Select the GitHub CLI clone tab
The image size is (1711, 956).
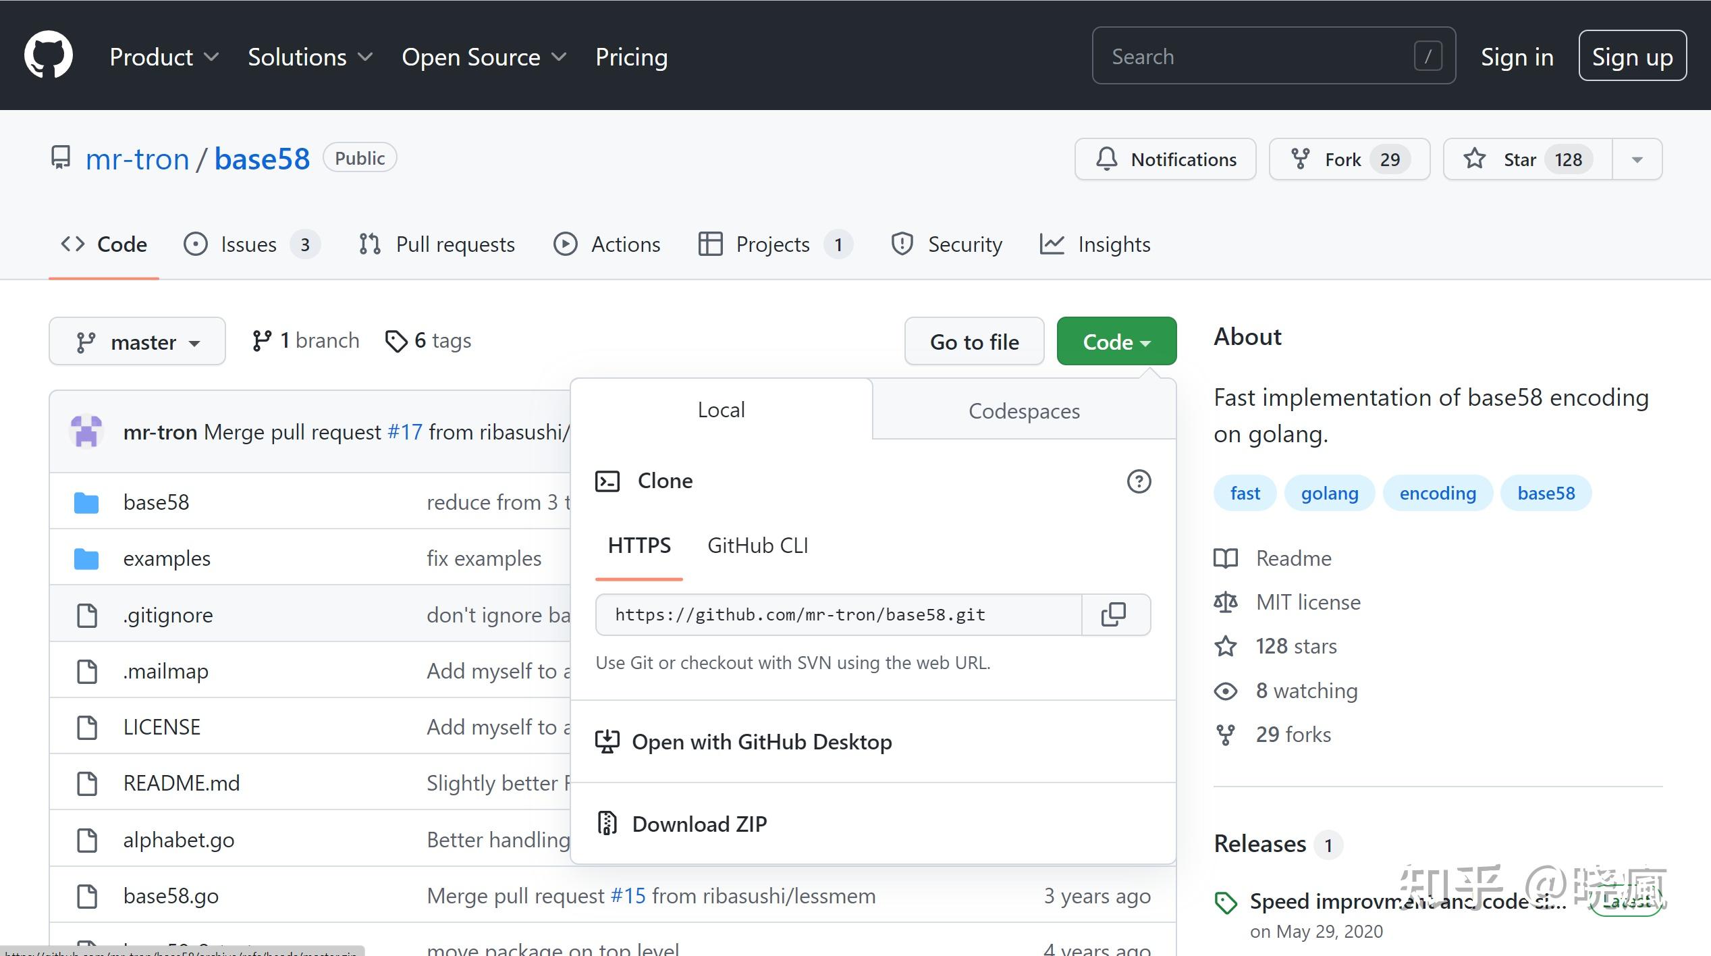tap(757, 546)
